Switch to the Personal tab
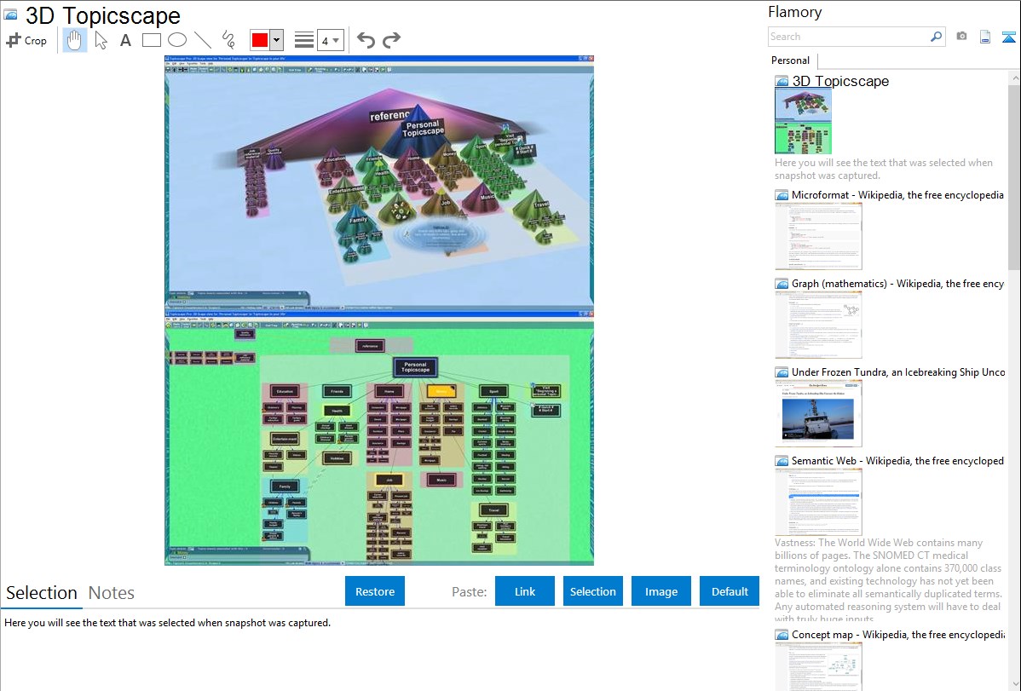Viewport: 1021px width, 691px height. [x=790, y=60]
